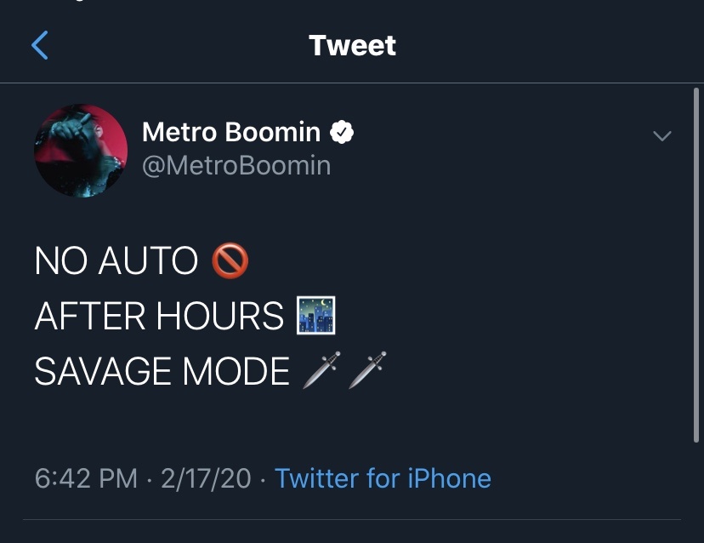Click the first dagger emoji

(321, 370)
